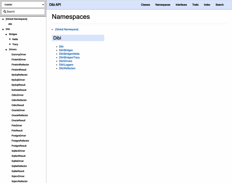Open OracleReflector in sidebar tree

20,115
